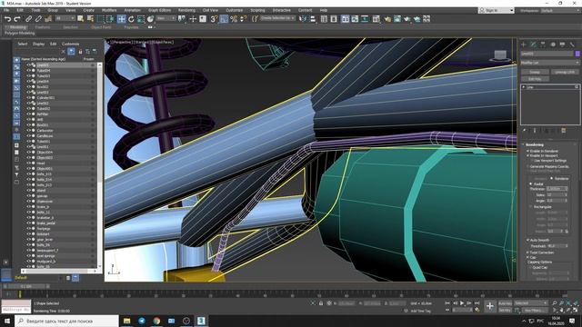This screenshot has height=327, width=582.
Task: Activate the Select Object tool
Action: (81, 19)
